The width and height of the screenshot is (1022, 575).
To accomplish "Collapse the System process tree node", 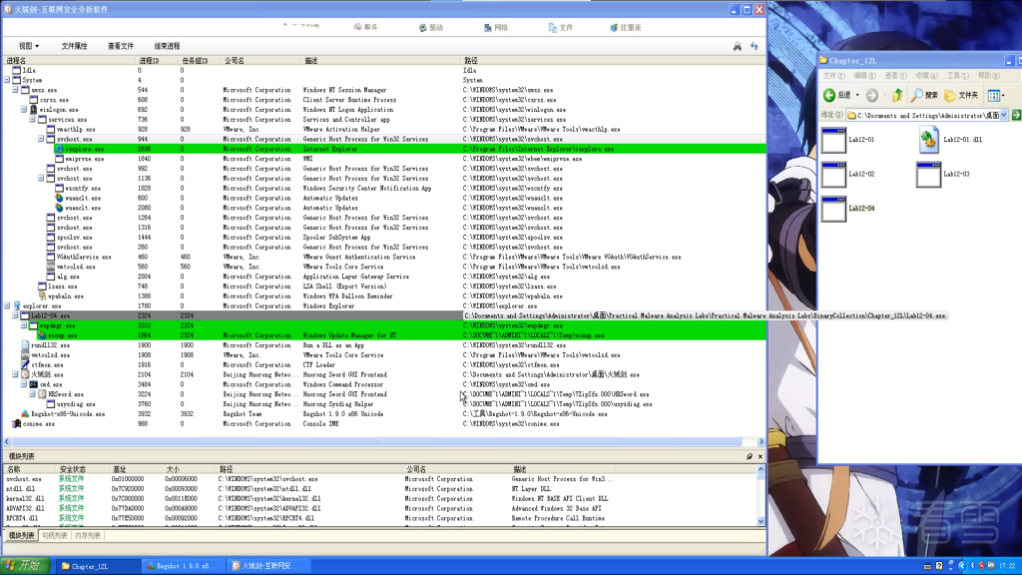I will pyautogui.click(x=7, y=80).
